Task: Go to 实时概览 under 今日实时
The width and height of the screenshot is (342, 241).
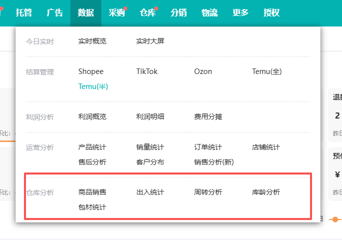Action: tap(92, 41)
